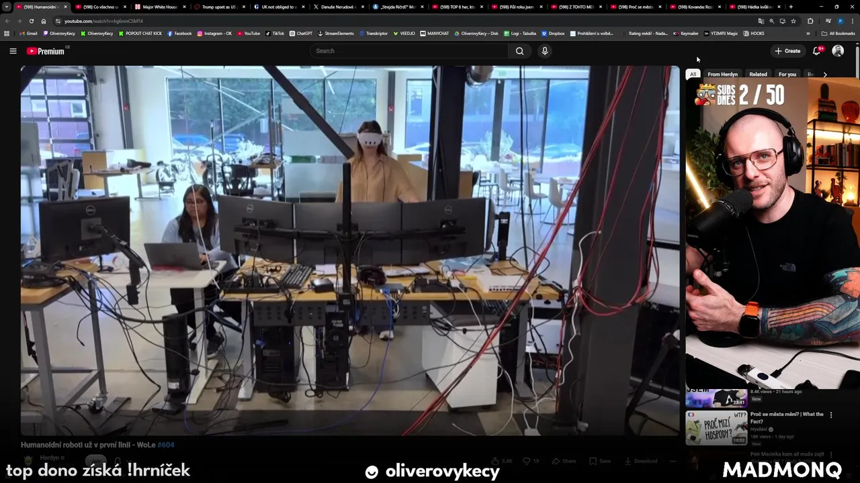Open options for Proč se města mění
860x483 pixels.
point(831,415)
